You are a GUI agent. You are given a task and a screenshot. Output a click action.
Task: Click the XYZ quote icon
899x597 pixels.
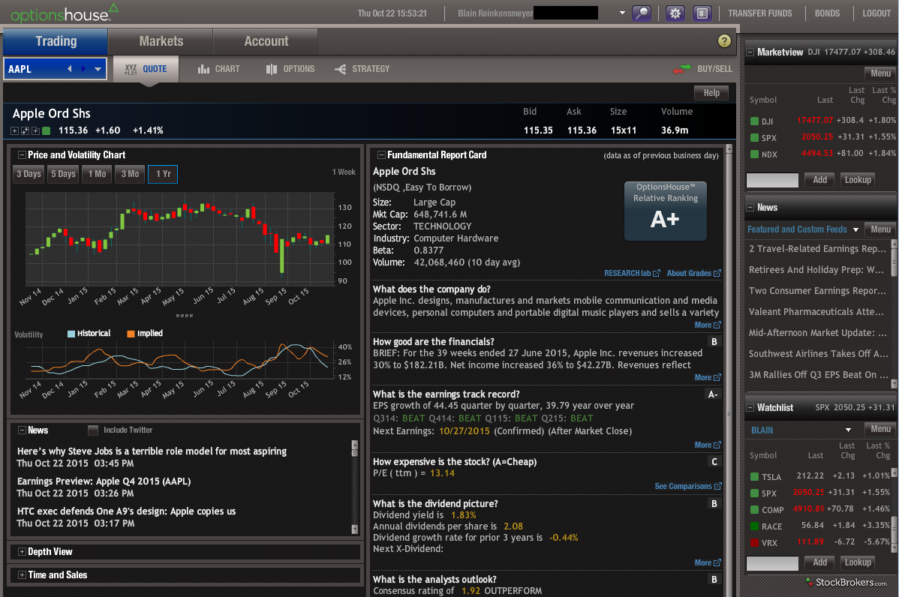click(131, 69)
